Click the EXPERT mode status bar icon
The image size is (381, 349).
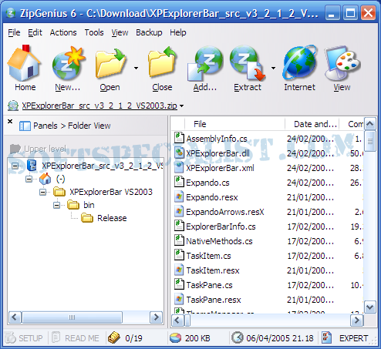[x=327, y=337]
